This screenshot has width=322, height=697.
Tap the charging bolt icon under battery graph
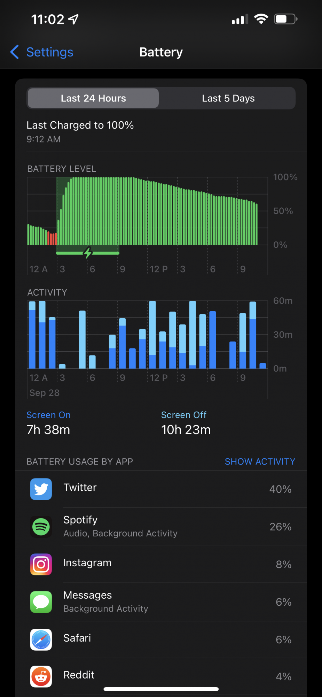tap(88, 252)
